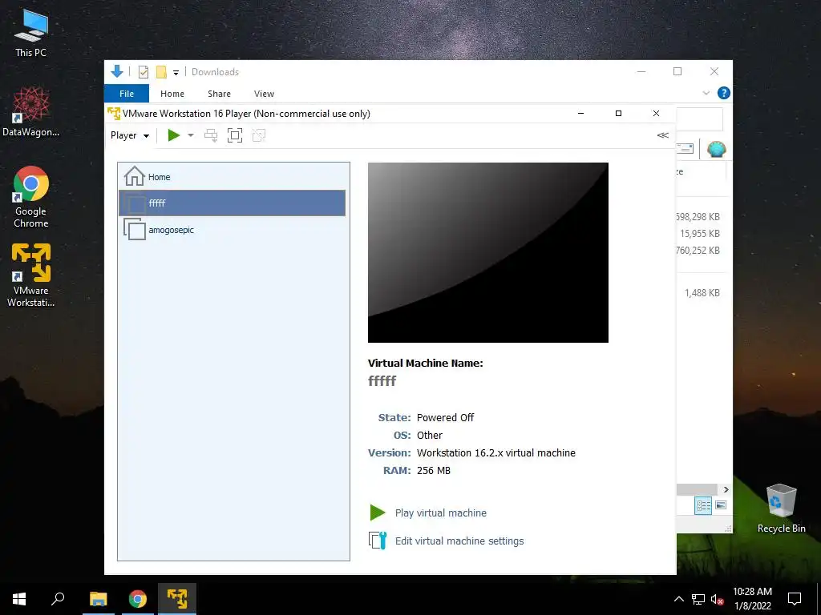Maximize the VMware Player window
This screenshot has height=615, width=821.
pyautogui.click(x=618, y=114)
